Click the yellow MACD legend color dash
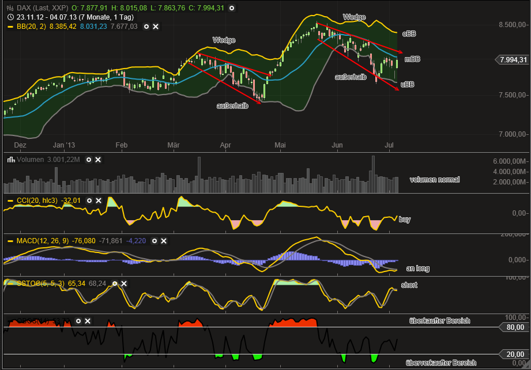This screenshot has width=531, height=370. coord(10,241)
